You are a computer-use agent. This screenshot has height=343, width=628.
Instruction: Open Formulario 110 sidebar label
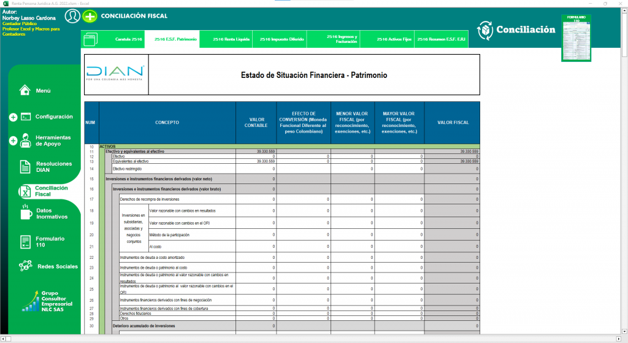pyautogui.click(x=50, y=242)
